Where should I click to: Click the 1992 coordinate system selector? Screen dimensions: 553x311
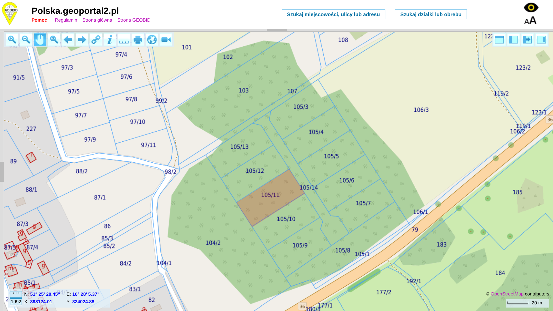tap(16, 302)
